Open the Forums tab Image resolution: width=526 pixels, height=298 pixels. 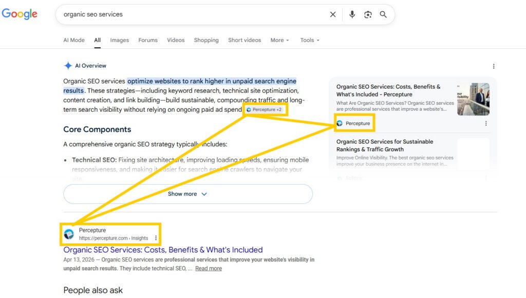(x=148, y=40)
